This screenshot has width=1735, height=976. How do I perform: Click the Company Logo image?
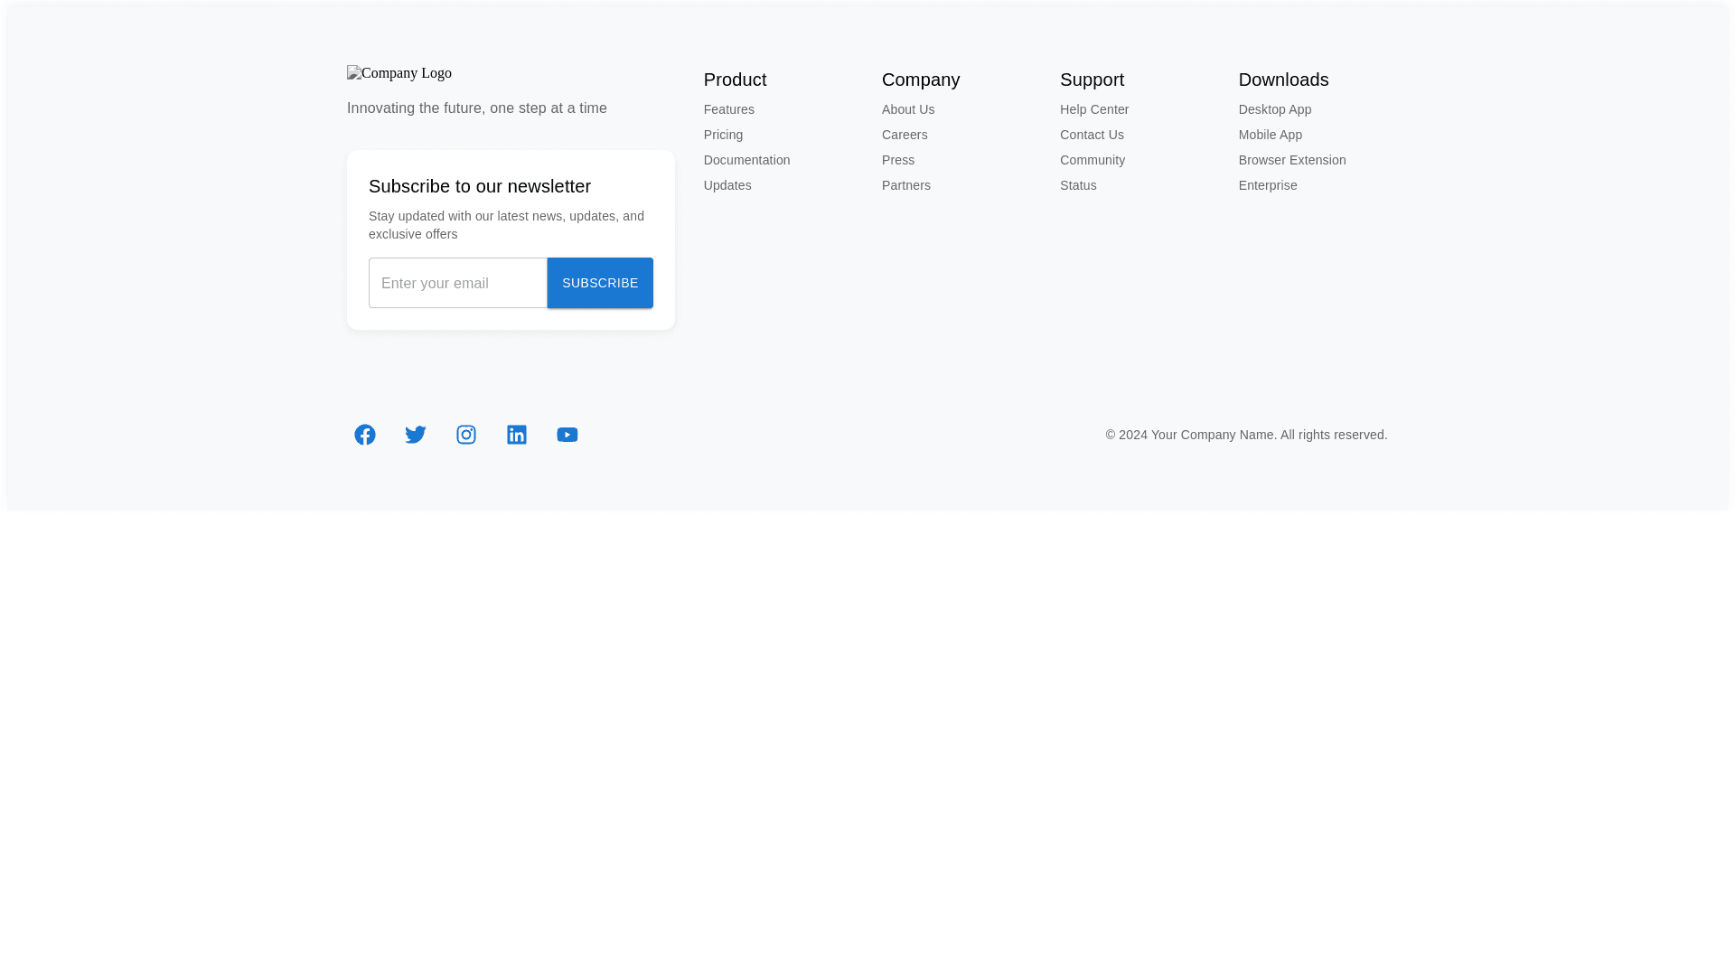(x=399, y=73)
